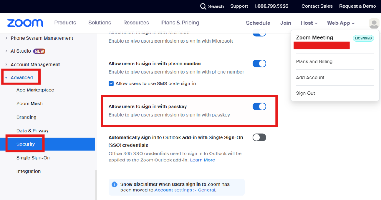Click the LICENSED badge

(363, 38)
